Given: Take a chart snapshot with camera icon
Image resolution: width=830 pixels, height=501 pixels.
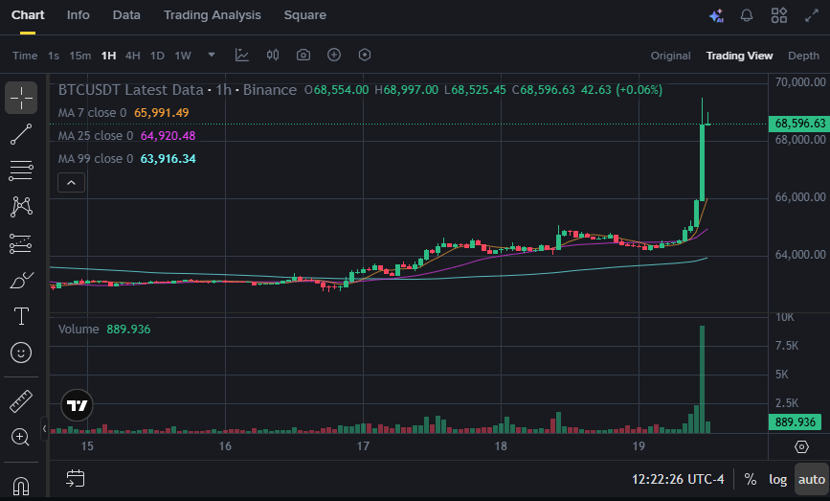Looking at the screenshot, I should point(303,55).
